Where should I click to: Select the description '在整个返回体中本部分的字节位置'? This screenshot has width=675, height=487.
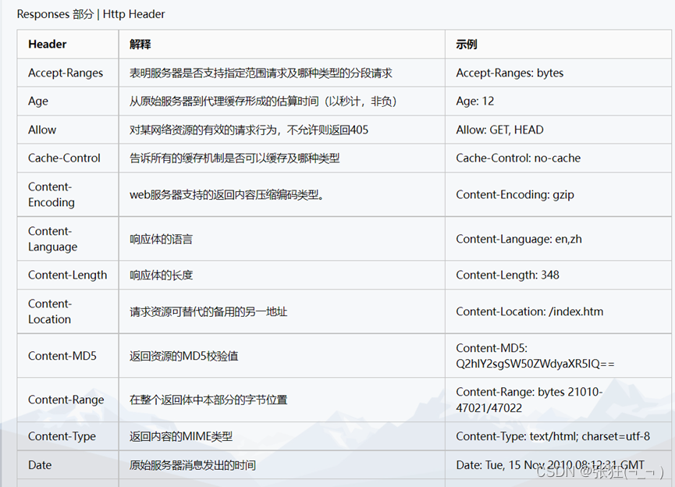click(x=208, y=400)
